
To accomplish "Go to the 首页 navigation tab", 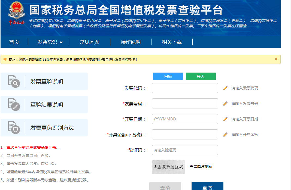I will tap(14, 42).
